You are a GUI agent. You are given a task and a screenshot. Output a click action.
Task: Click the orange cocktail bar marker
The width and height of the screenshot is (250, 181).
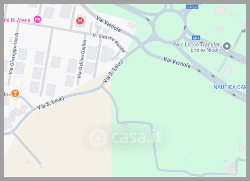click(15, 93)
